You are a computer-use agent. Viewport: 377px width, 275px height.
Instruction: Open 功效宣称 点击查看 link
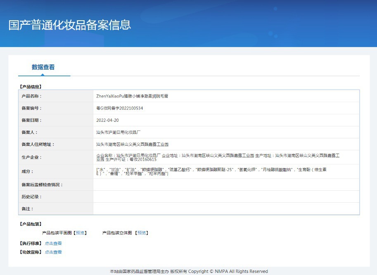53,252
